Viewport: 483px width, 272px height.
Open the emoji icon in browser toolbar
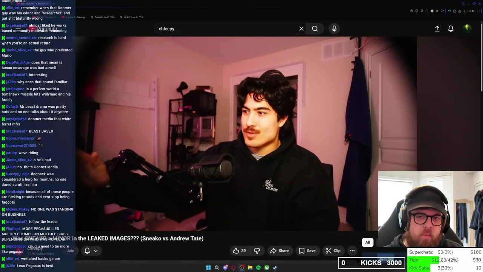point(417,11)
